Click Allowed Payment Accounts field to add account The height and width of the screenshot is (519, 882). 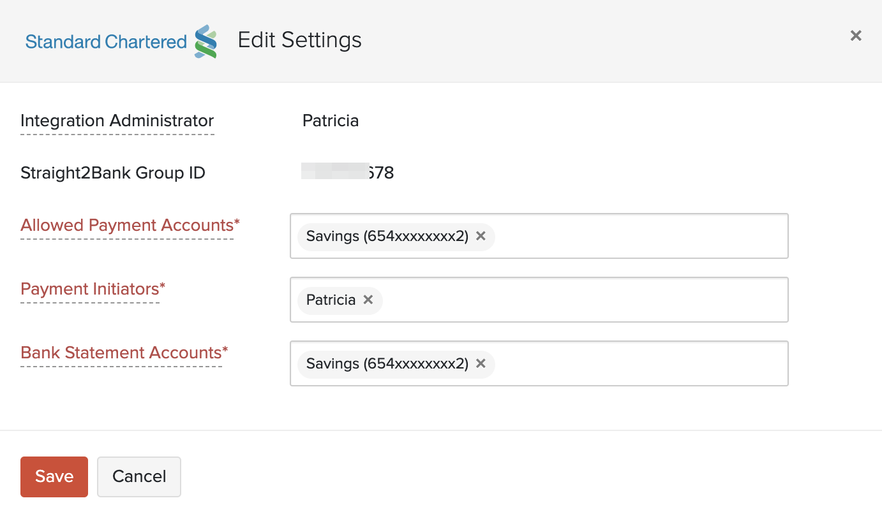pos(638,236)
